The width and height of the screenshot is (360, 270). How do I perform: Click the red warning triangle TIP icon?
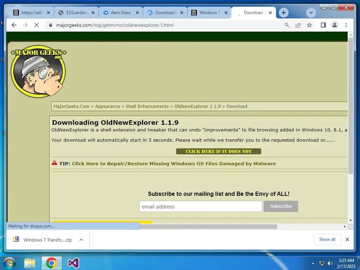pos(54,162)
